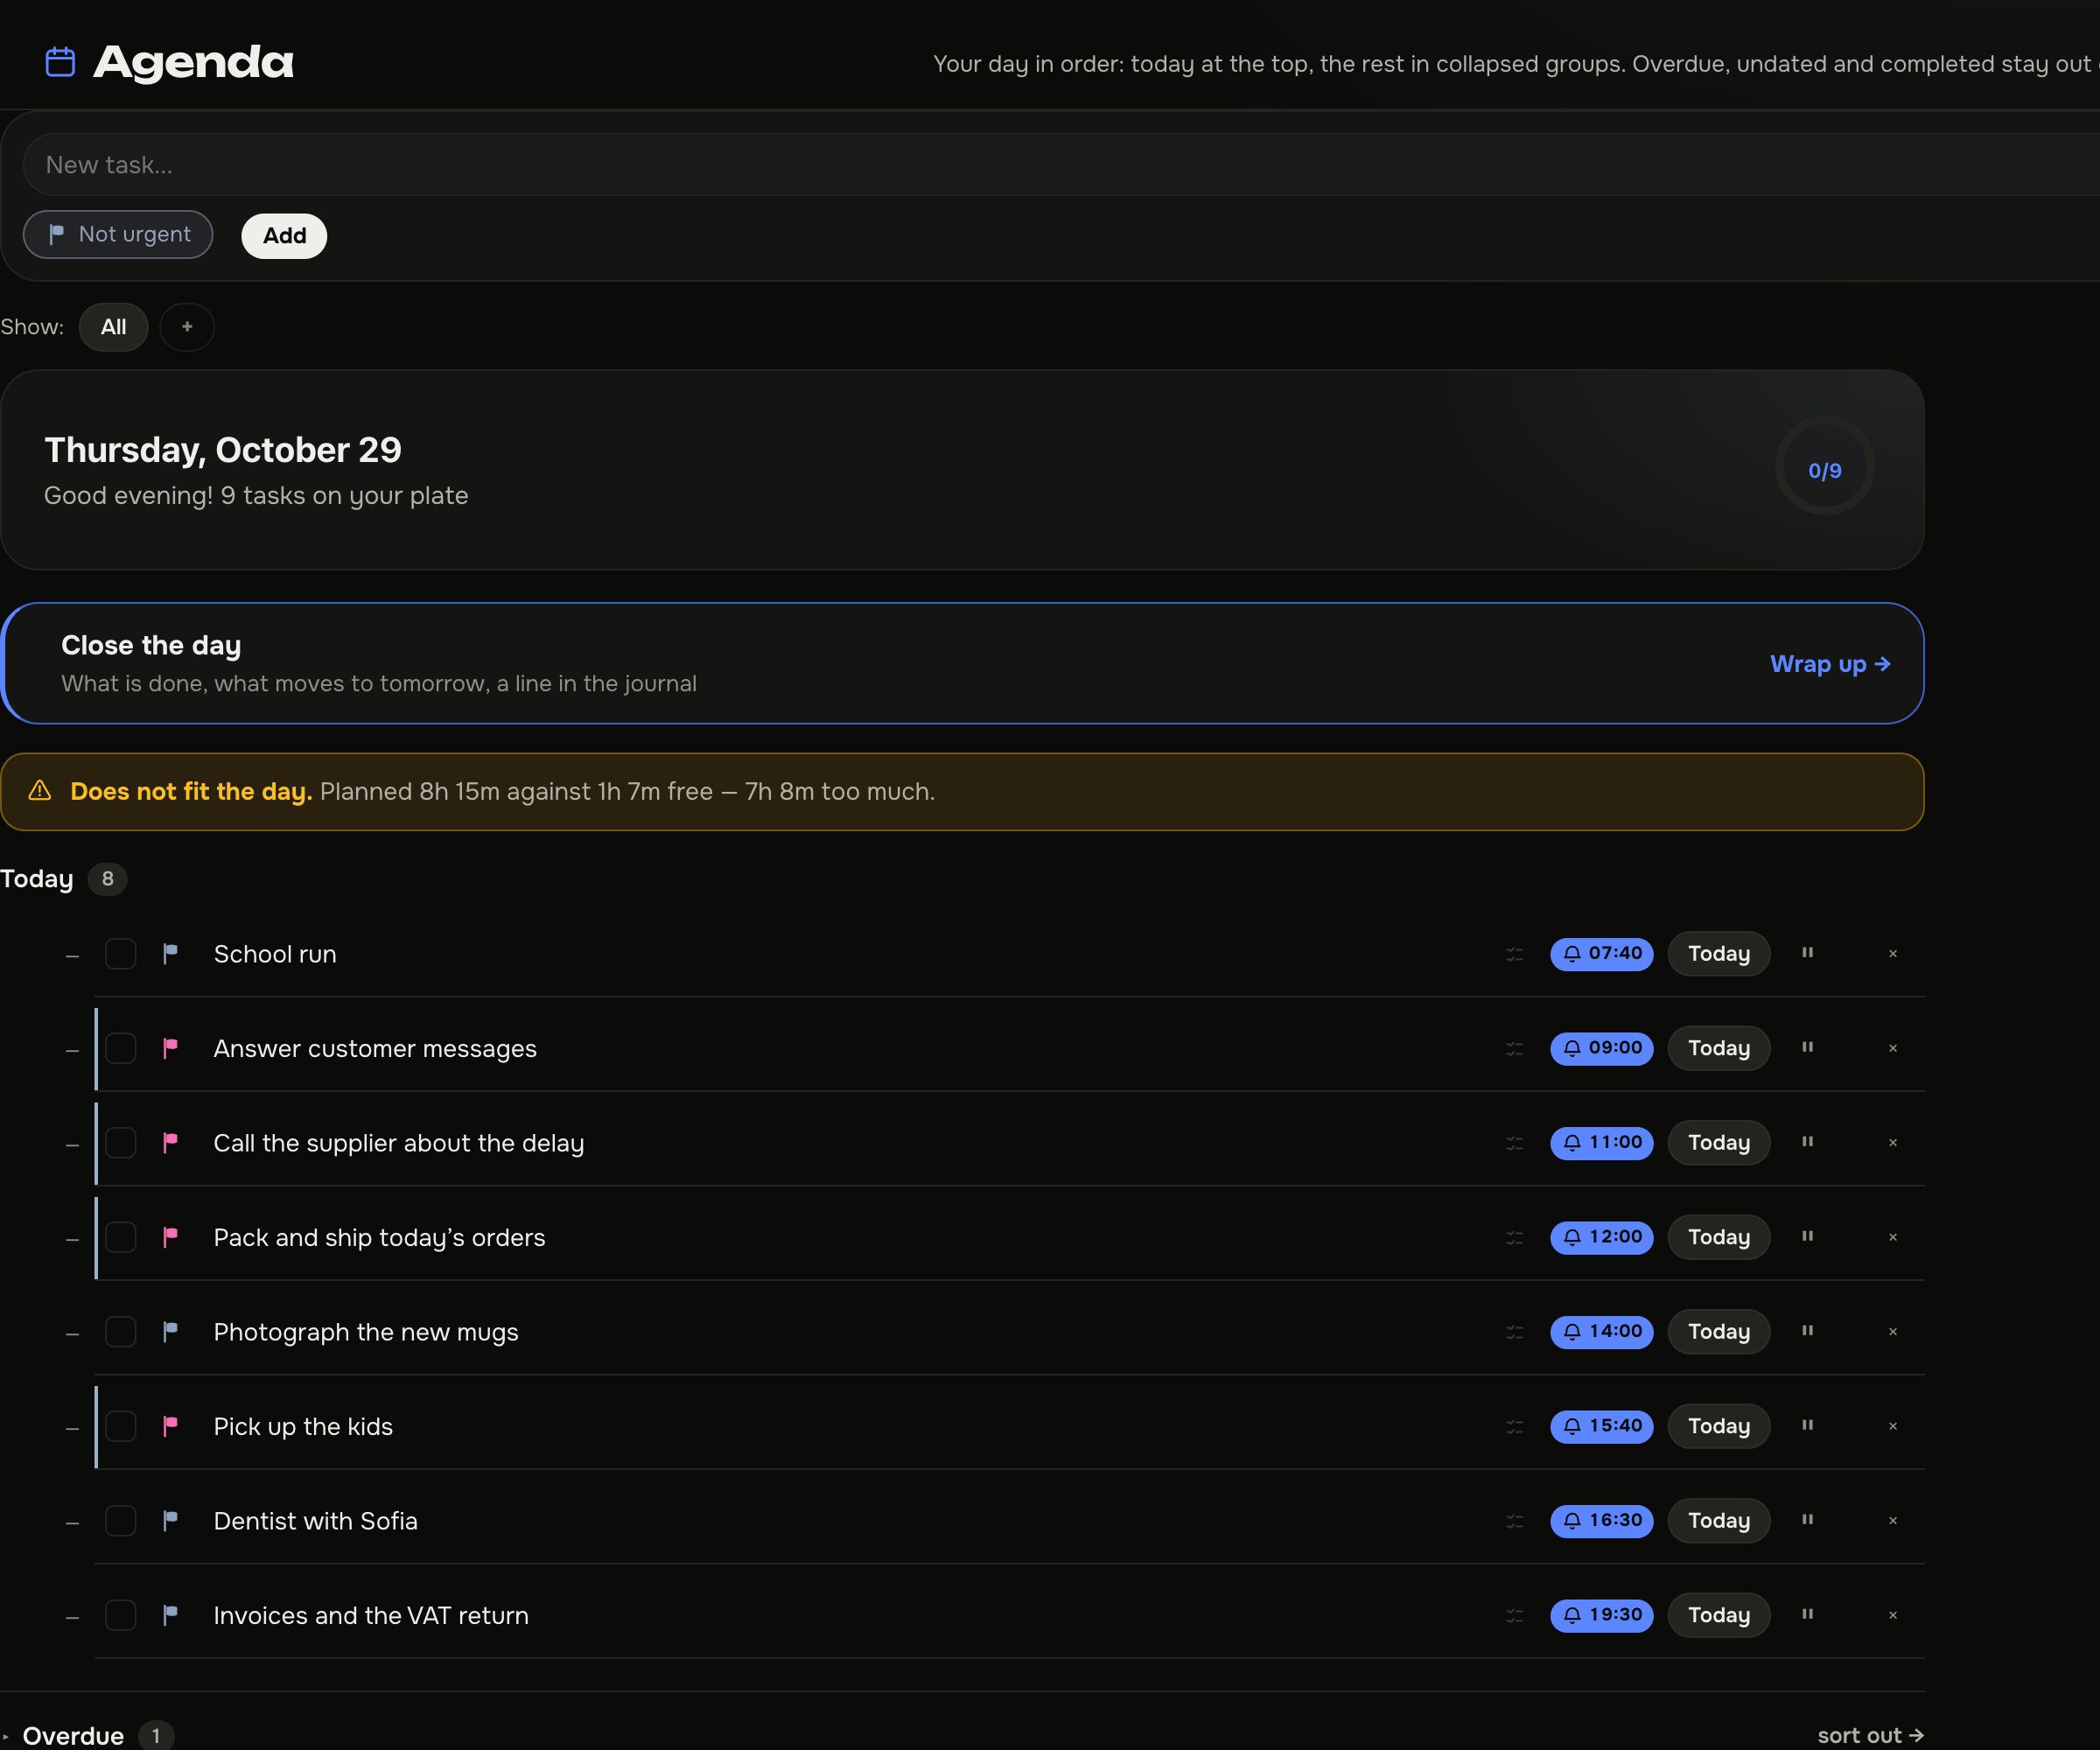
Task: Pause the Pack and ship today's orders task
Action: tap(1807, 1236)
